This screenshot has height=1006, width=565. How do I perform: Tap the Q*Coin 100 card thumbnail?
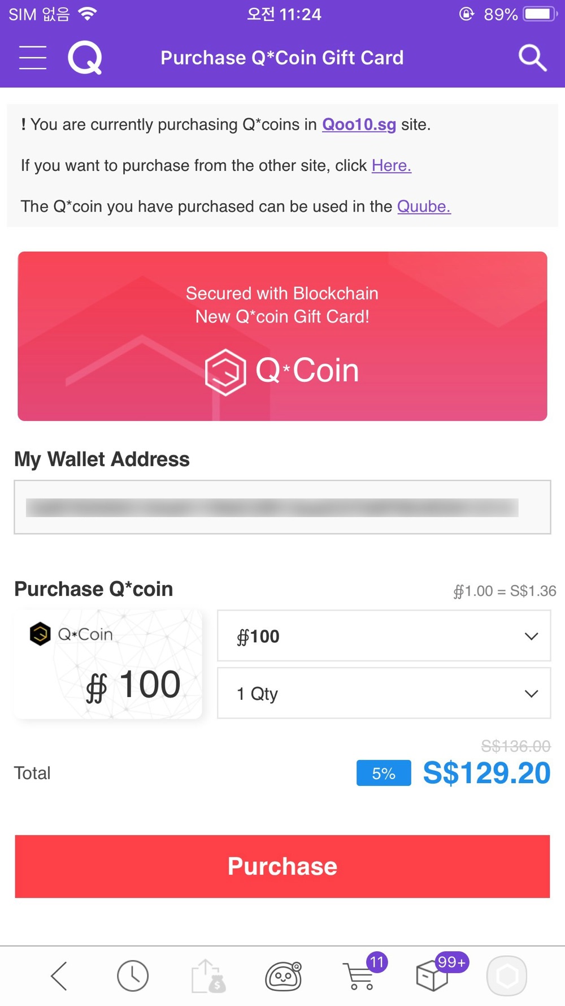108,664
